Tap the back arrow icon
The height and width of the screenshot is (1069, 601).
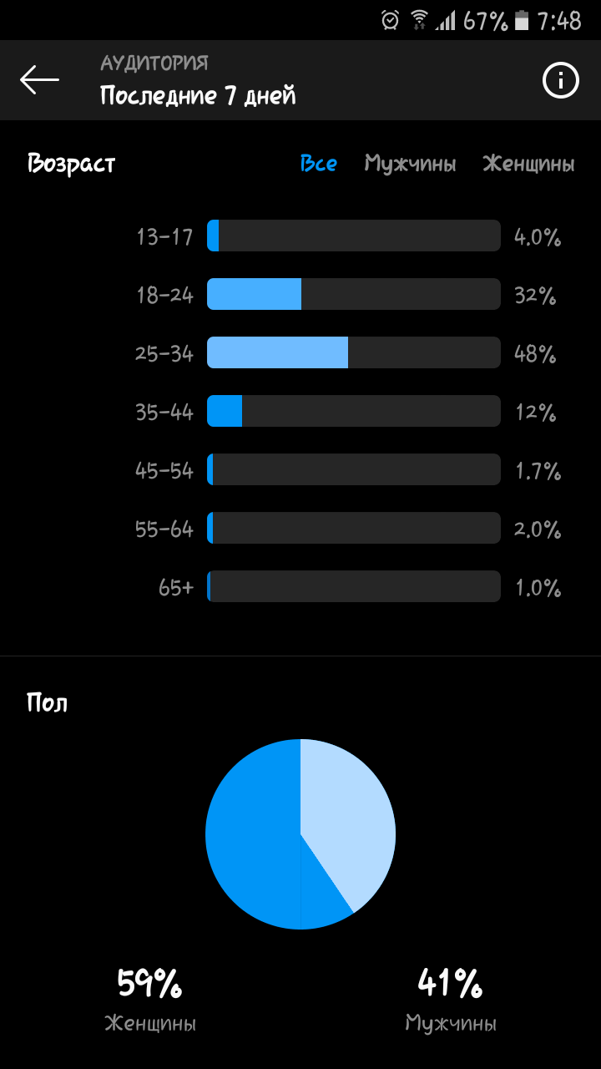point(39,80)
